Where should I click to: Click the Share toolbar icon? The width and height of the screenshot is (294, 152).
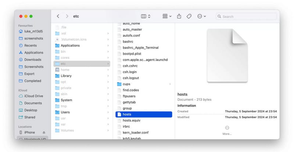coord(179,16)
